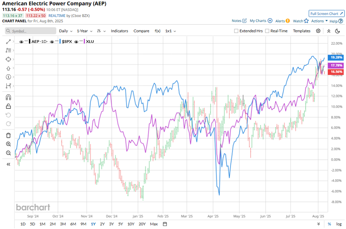This screenshot has width=346, height=229.
Task: Click the Notes edit icon
Action: (x=244, y=21)
